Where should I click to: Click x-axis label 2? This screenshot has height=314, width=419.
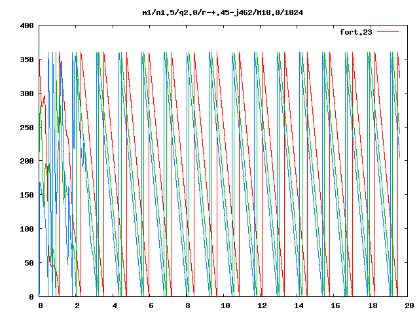(x=77, y=305)
